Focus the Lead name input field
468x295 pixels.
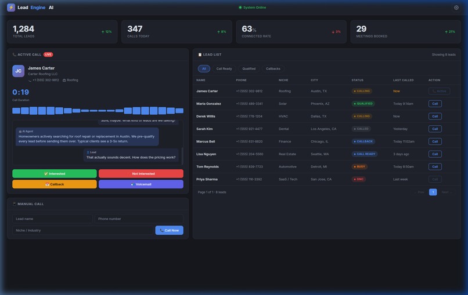point(52,218)
